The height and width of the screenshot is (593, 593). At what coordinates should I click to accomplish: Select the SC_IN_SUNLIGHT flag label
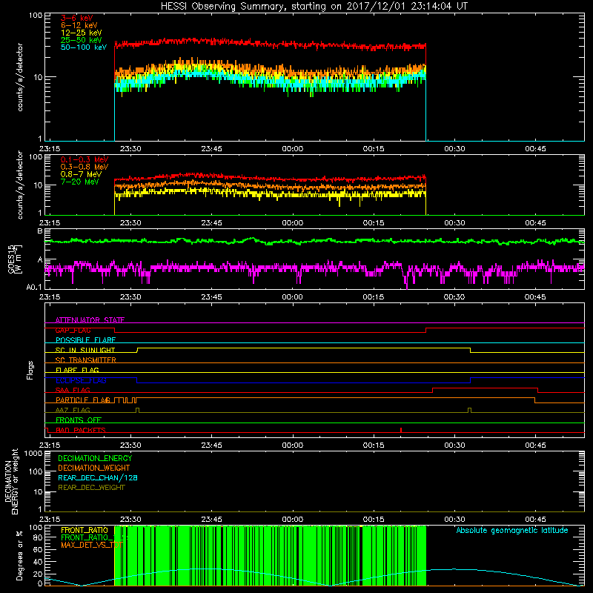click(x=85, y=350)
